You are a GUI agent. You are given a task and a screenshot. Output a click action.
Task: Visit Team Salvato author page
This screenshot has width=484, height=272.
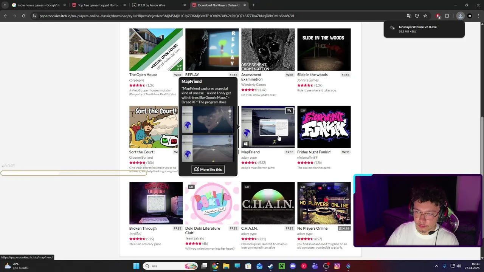pos(194,238)
